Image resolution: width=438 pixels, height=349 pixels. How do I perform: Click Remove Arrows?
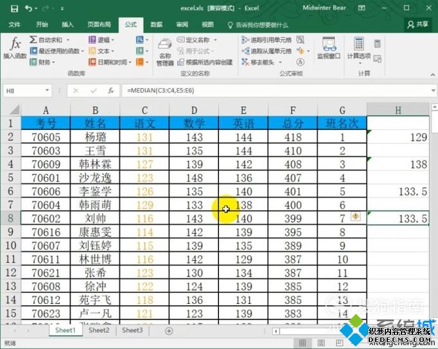pyautogui.click(x=258, y=62)
